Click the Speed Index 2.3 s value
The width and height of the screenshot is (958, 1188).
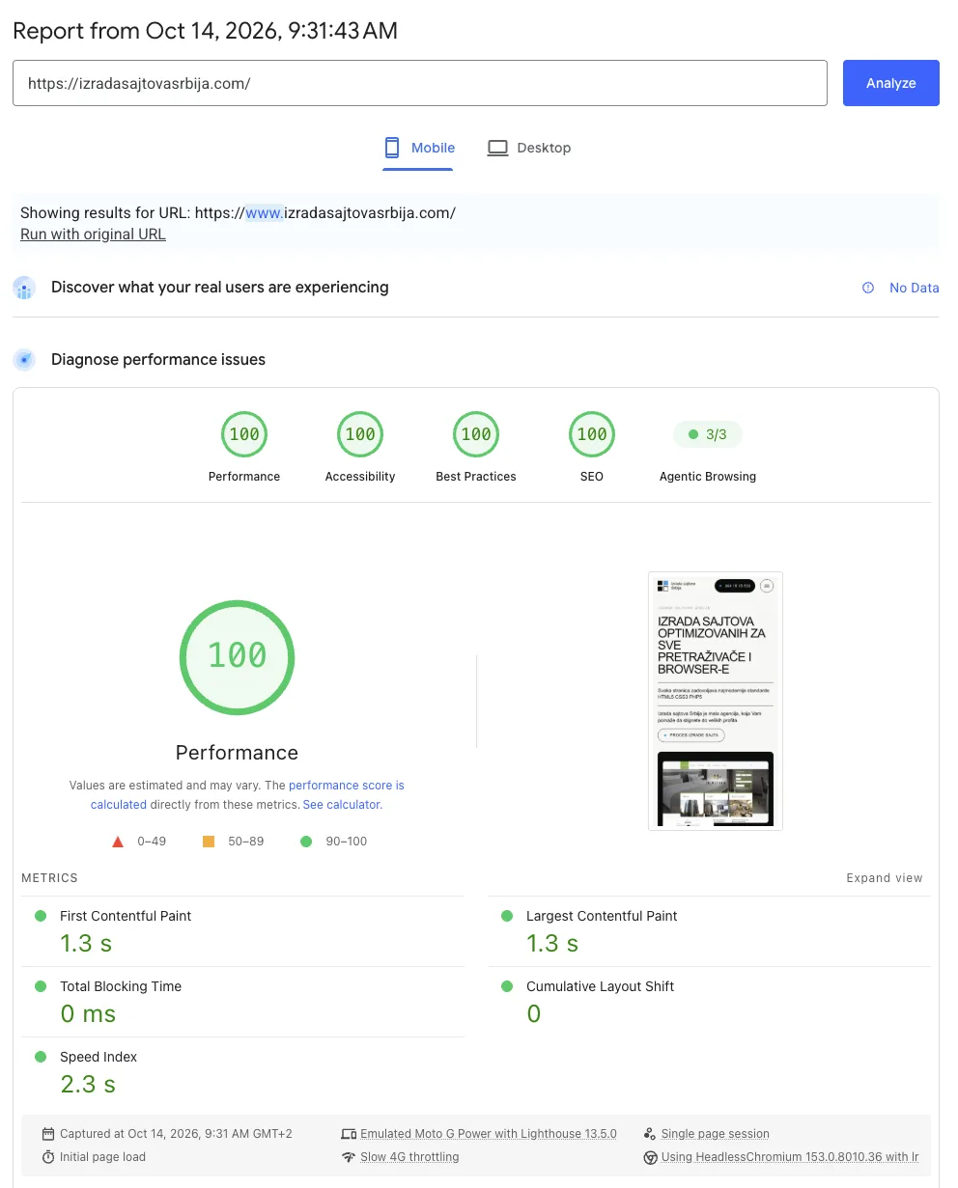point(88,1085)
